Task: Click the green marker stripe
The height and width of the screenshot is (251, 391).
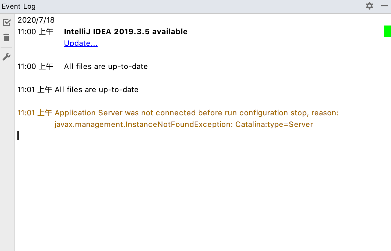Action: [388, 31]
